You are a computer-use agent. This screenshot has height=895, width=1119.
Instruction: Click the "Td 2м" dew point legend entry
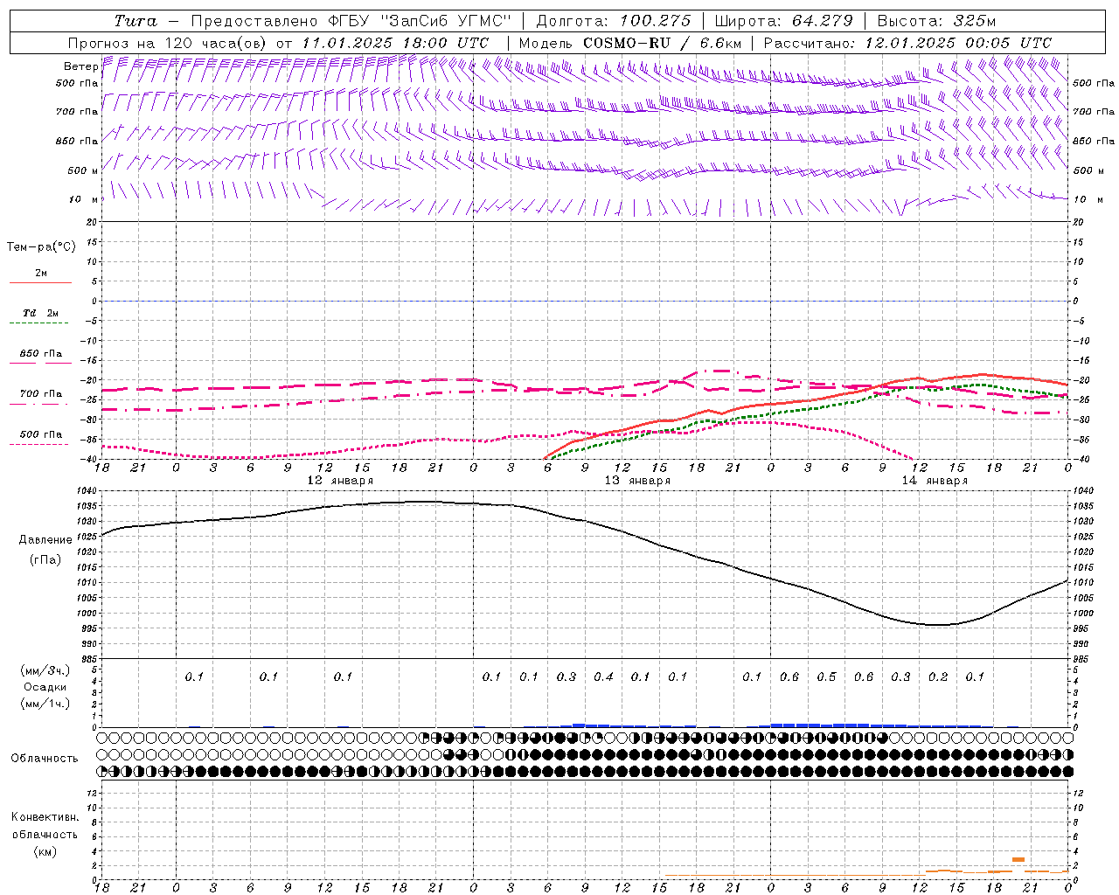tap(41, 313)
